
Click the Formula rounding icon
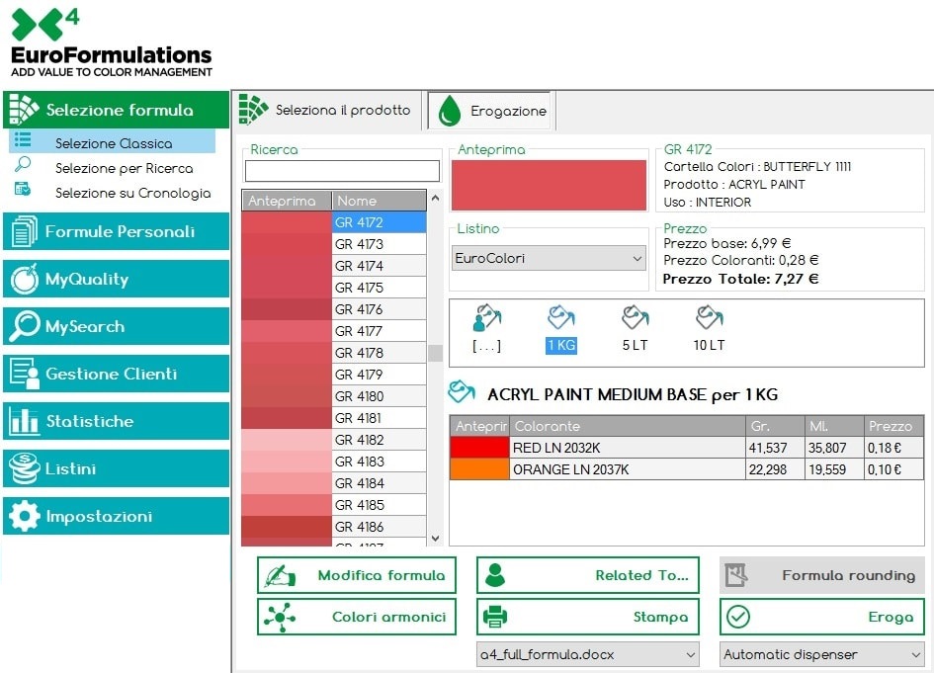coord(736,575)
